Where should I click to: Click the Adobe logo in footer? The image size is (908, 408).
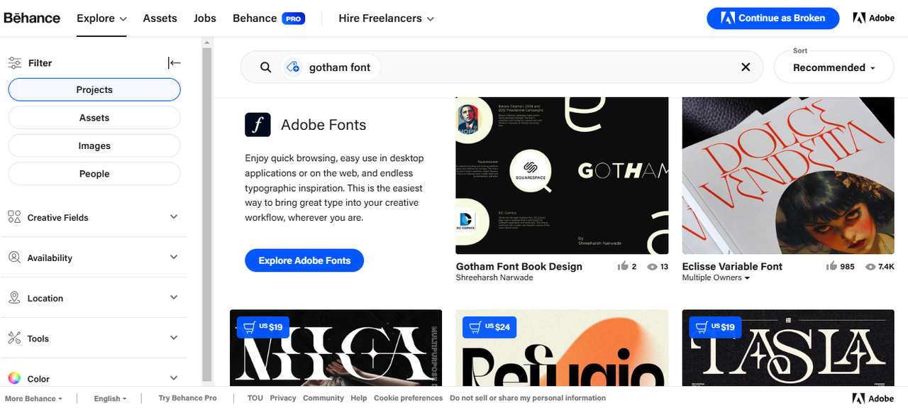tap(873, 398)
